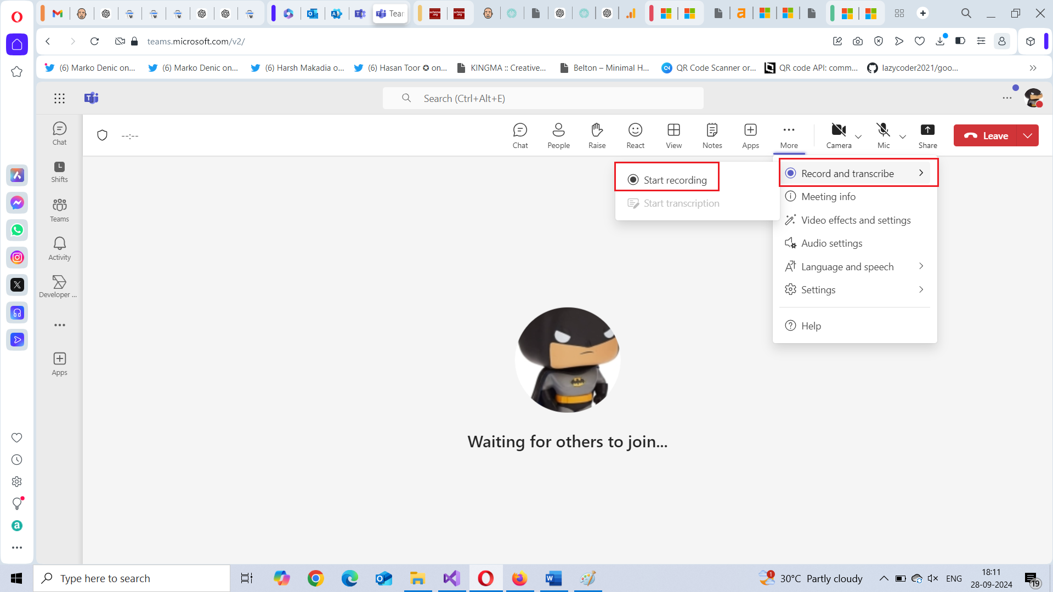The image size is (1053, 592).
Task: Open the Teams app launcher grid
Action: [x=59, y=98]
